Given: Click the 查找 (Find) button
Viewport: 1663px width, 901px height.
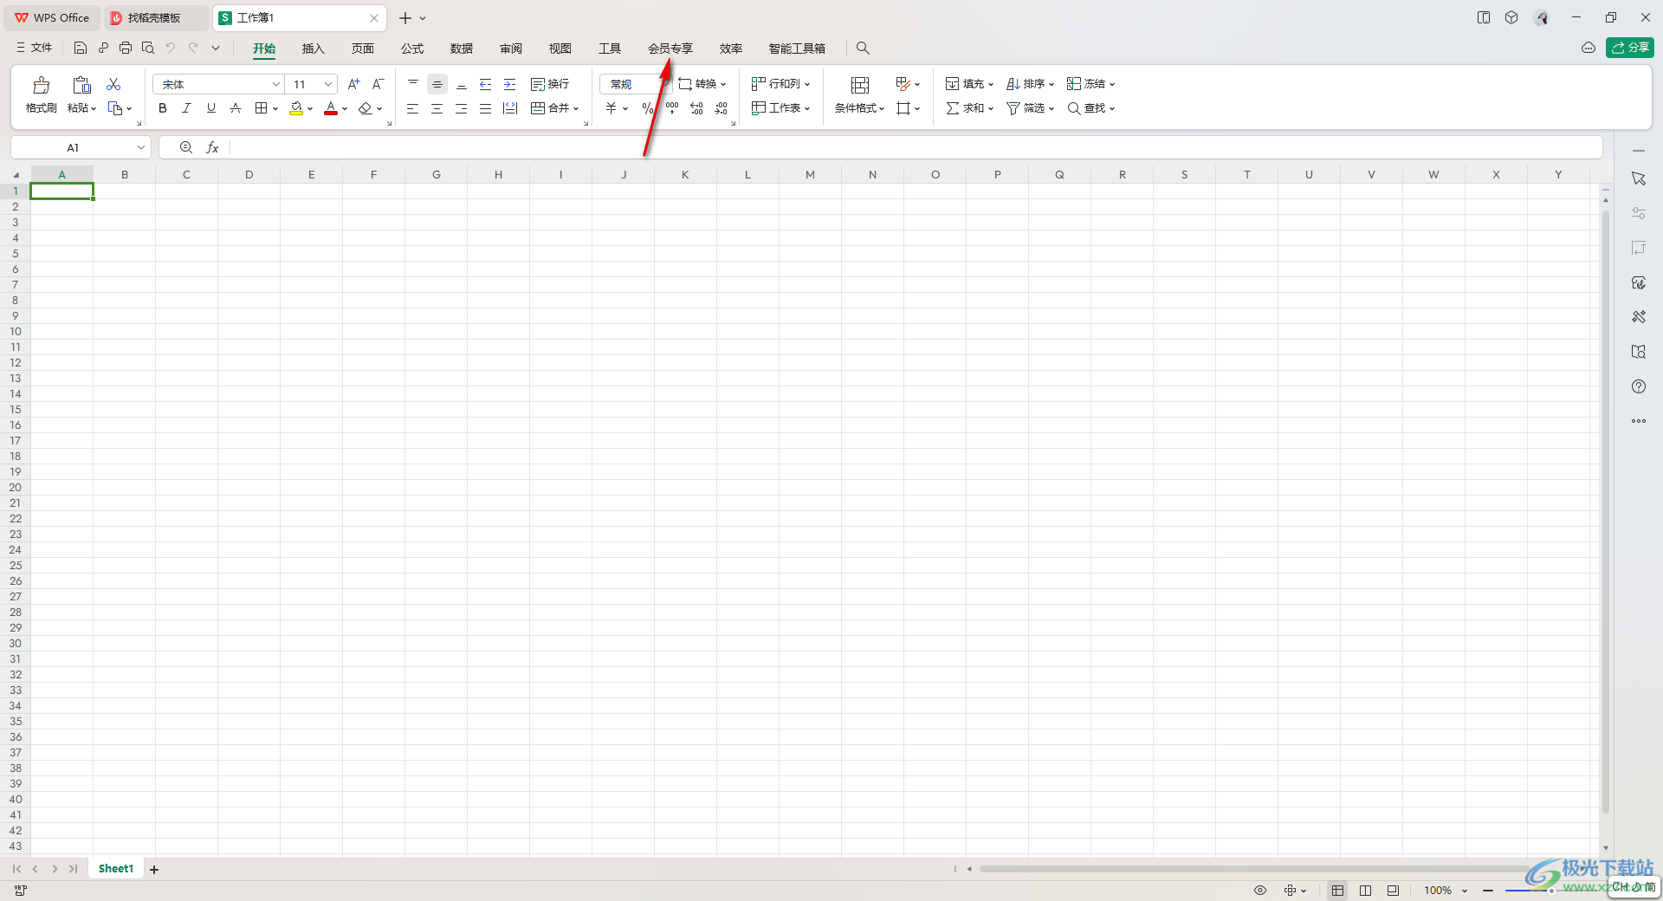Looking at the screenshot, I should point(1090,108).
